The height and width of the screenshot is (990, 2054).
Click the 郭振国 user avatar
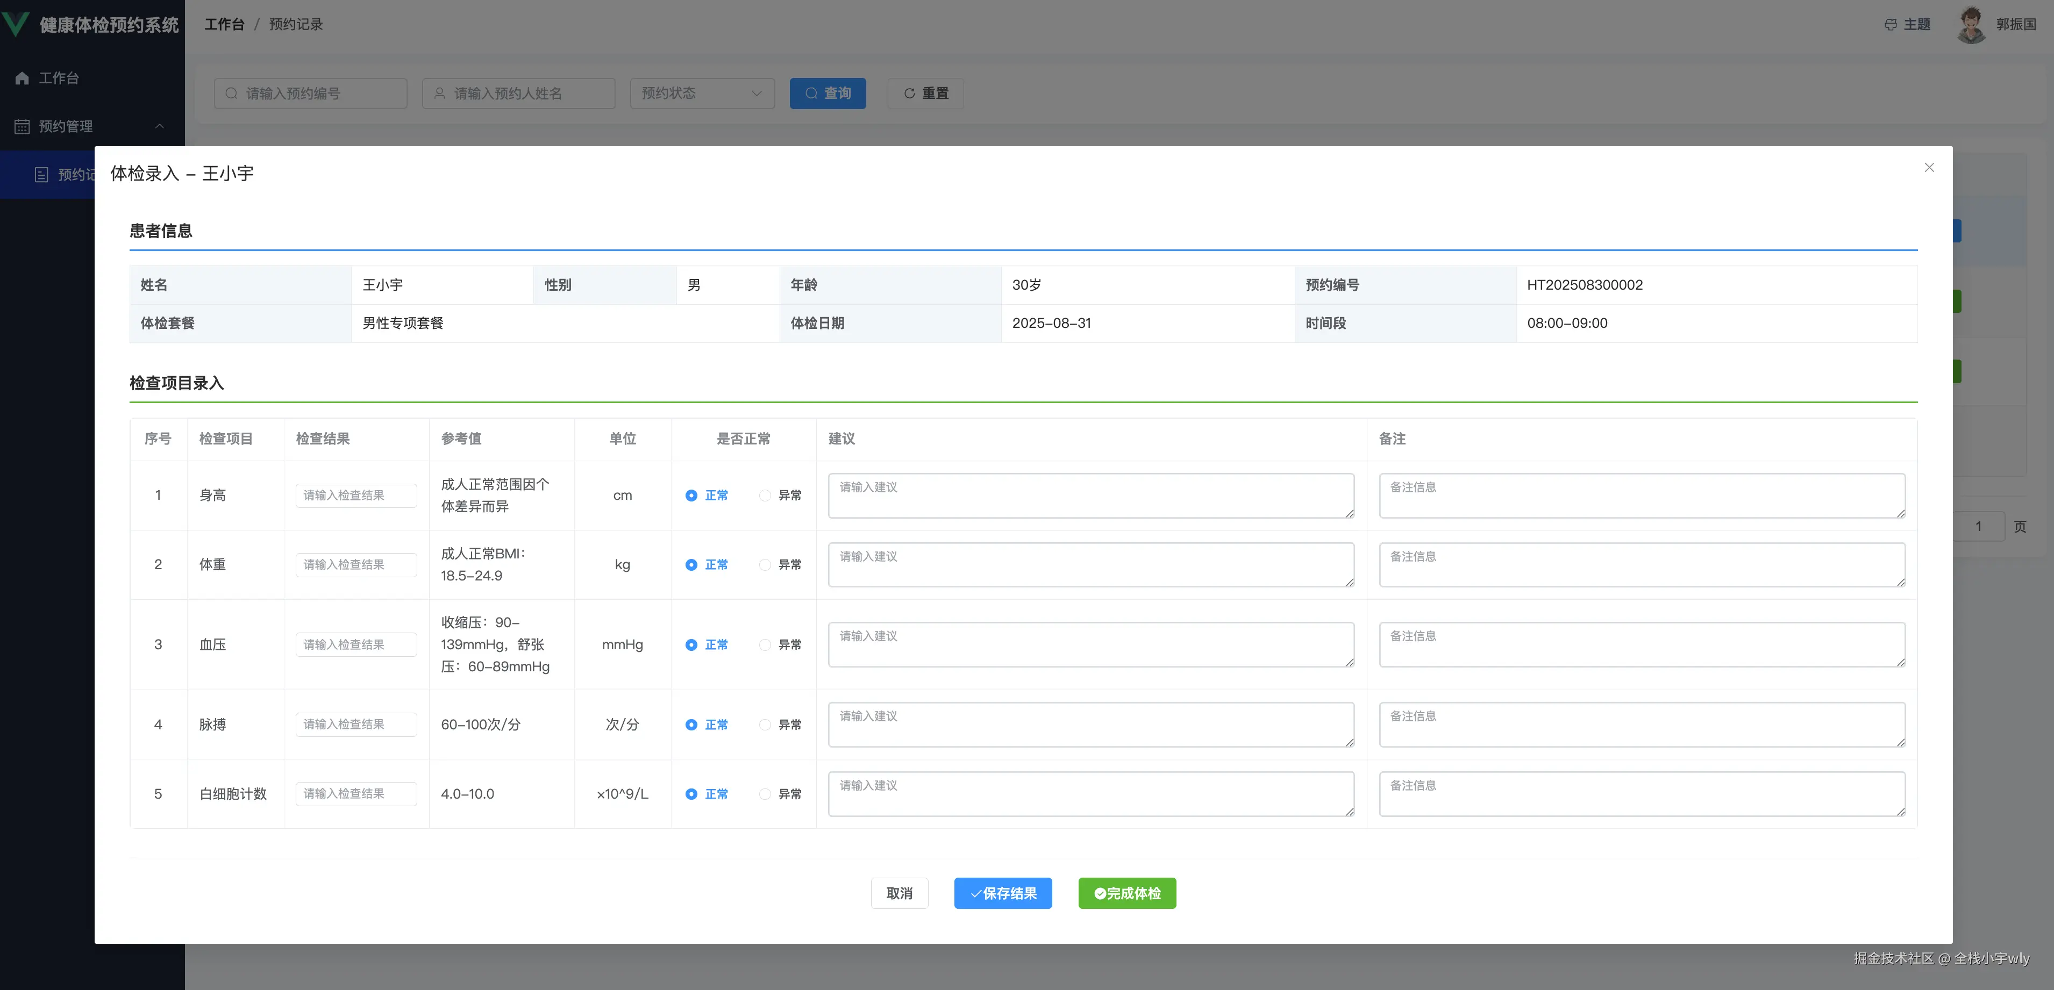coord(1970,25)
